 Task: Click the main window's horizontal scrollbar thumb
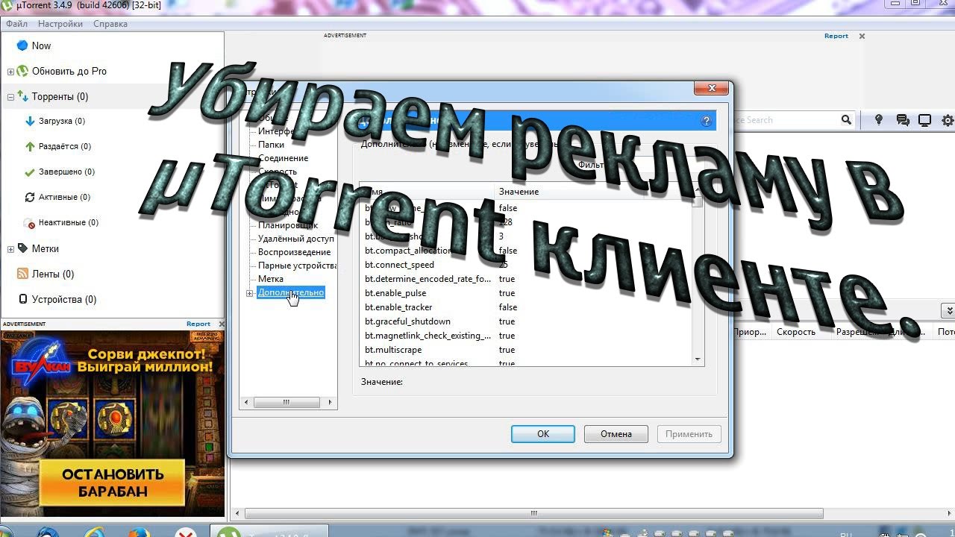click(534, 513)
